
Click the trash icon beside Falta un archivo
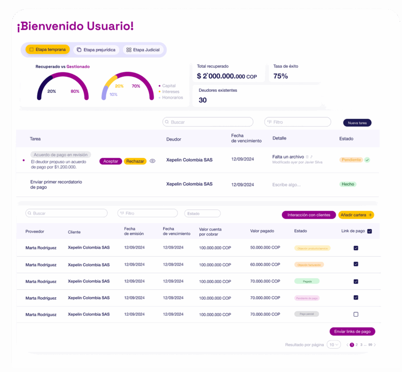click(307, 157)
